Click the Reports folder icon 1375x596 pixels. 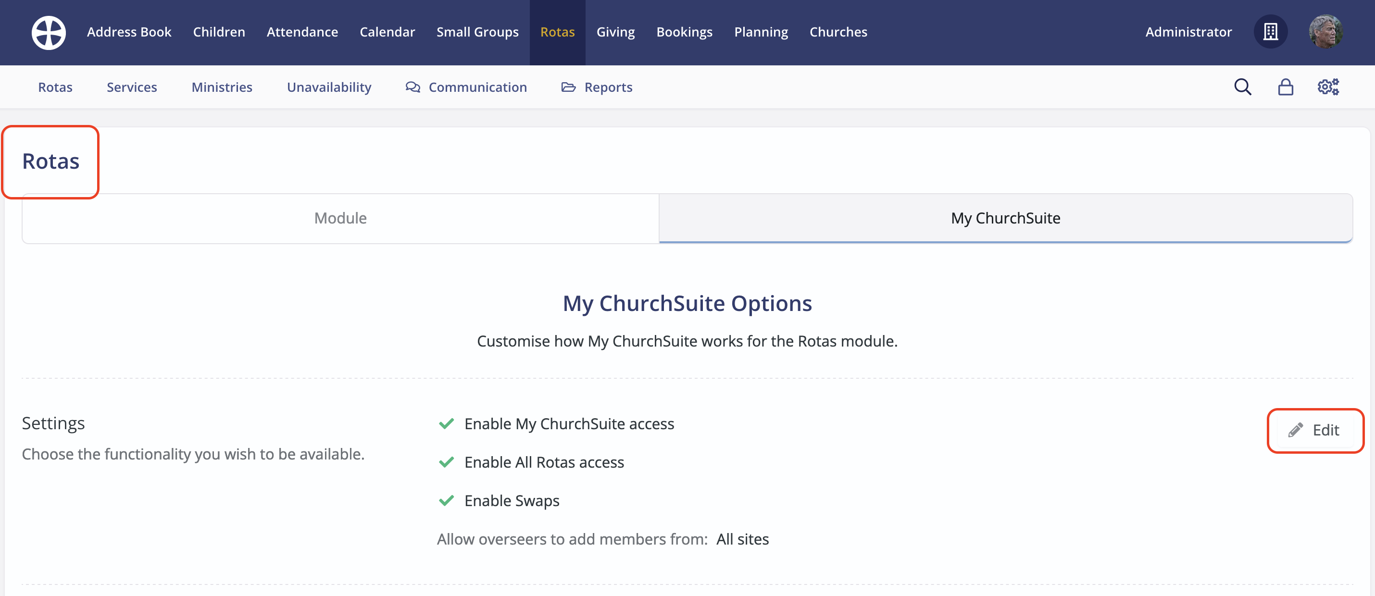coord(568,87)
